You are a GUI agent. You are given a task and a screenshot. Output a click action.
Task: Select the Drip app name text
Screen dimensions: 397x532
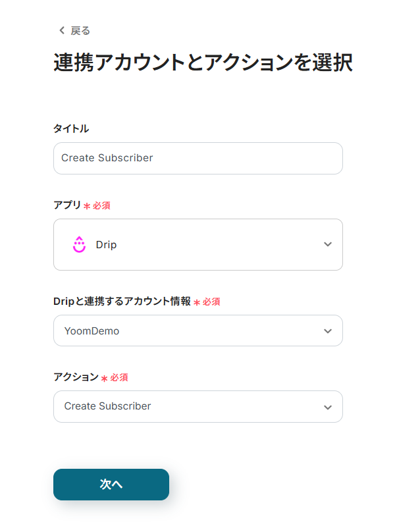(106, 244)
